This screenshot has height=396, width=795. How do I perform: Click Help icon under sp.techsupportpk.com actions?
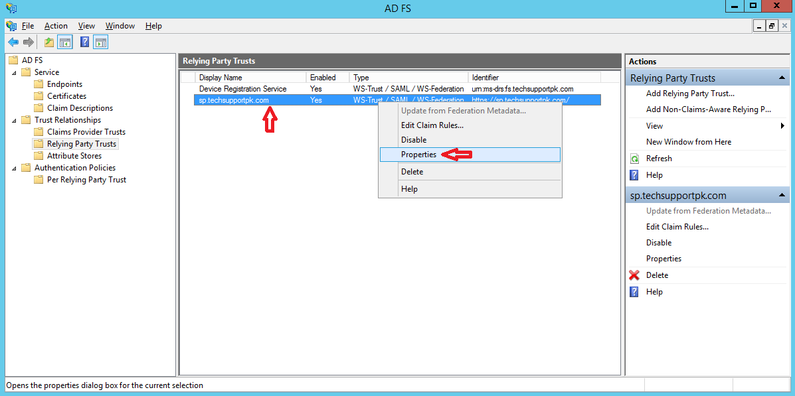coord(634,292)
